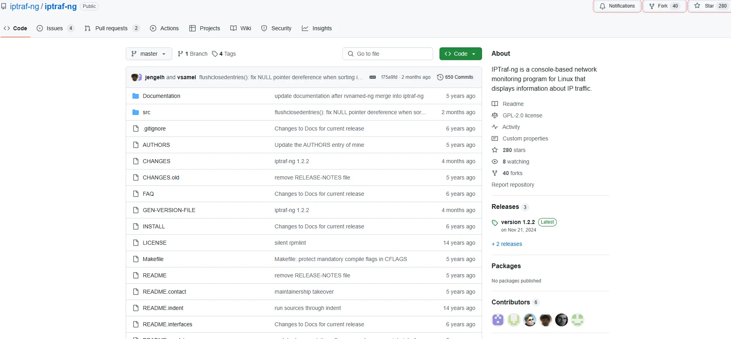Screen dimensions: 731x339
Task: Click Report repository
Action: pos(513,185)
